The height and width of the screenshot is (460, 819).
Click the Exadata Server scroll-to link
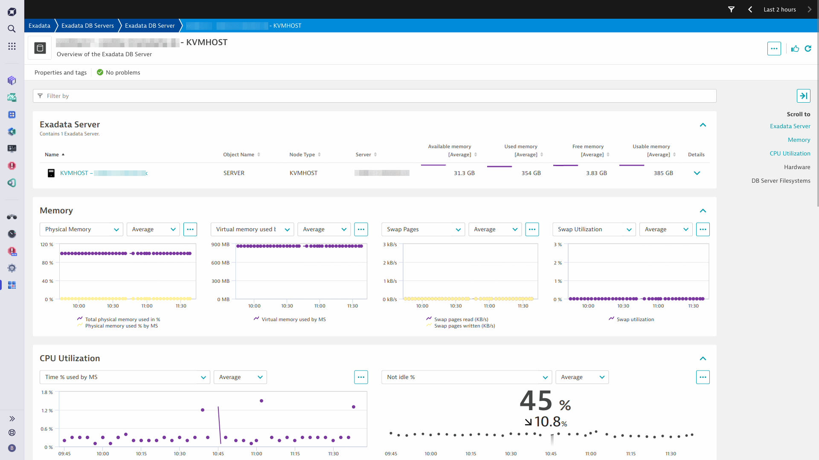coord(790,126)
